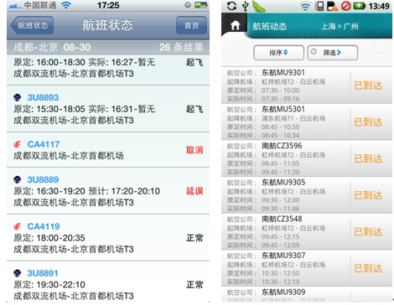Tap 已到达 status for MU5301

point(368,122)
